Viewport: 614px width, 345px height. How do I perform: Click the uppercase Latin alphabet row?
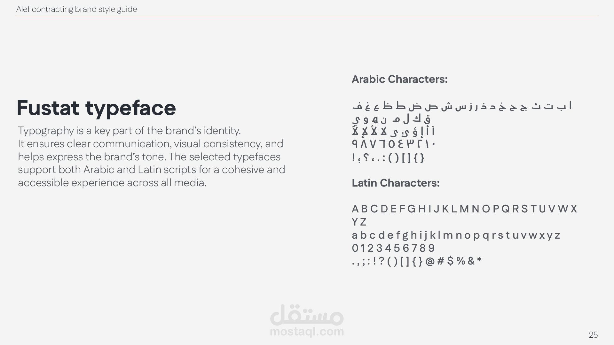click(464, 209)
